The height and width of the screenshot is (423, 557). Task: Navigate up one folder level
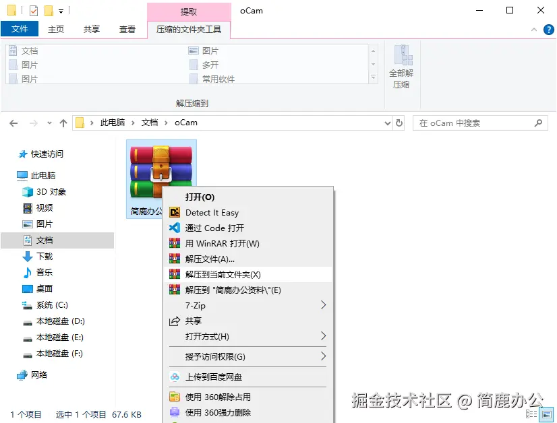(64, 123)
